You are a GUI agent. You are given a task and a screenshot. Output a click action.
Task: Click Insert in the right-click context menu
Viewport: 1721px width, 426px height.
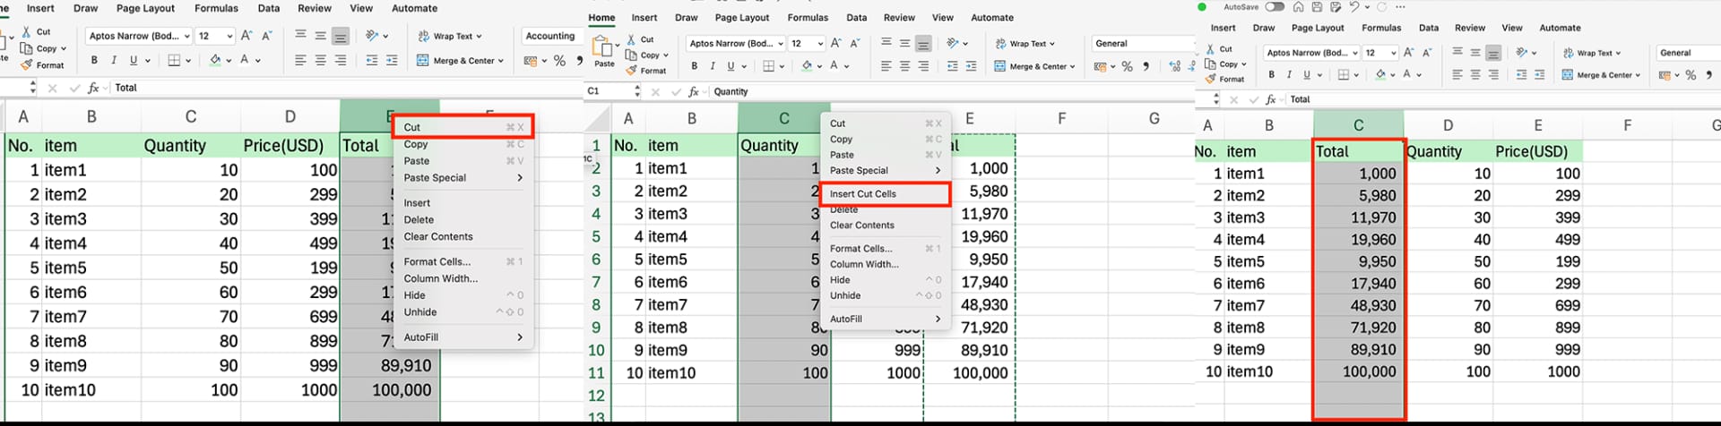point(417,203)
